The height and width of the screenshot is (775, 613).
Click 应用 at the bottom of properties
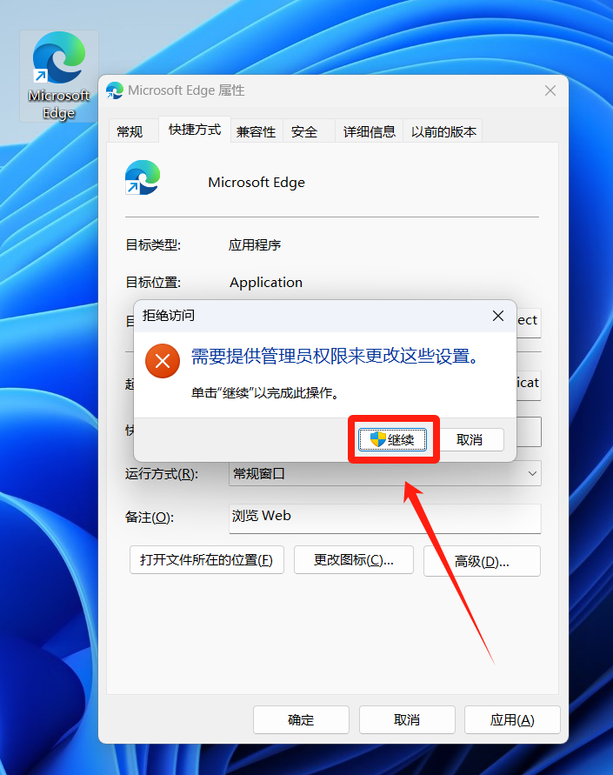pyautogui.click(x=512, y=719)
